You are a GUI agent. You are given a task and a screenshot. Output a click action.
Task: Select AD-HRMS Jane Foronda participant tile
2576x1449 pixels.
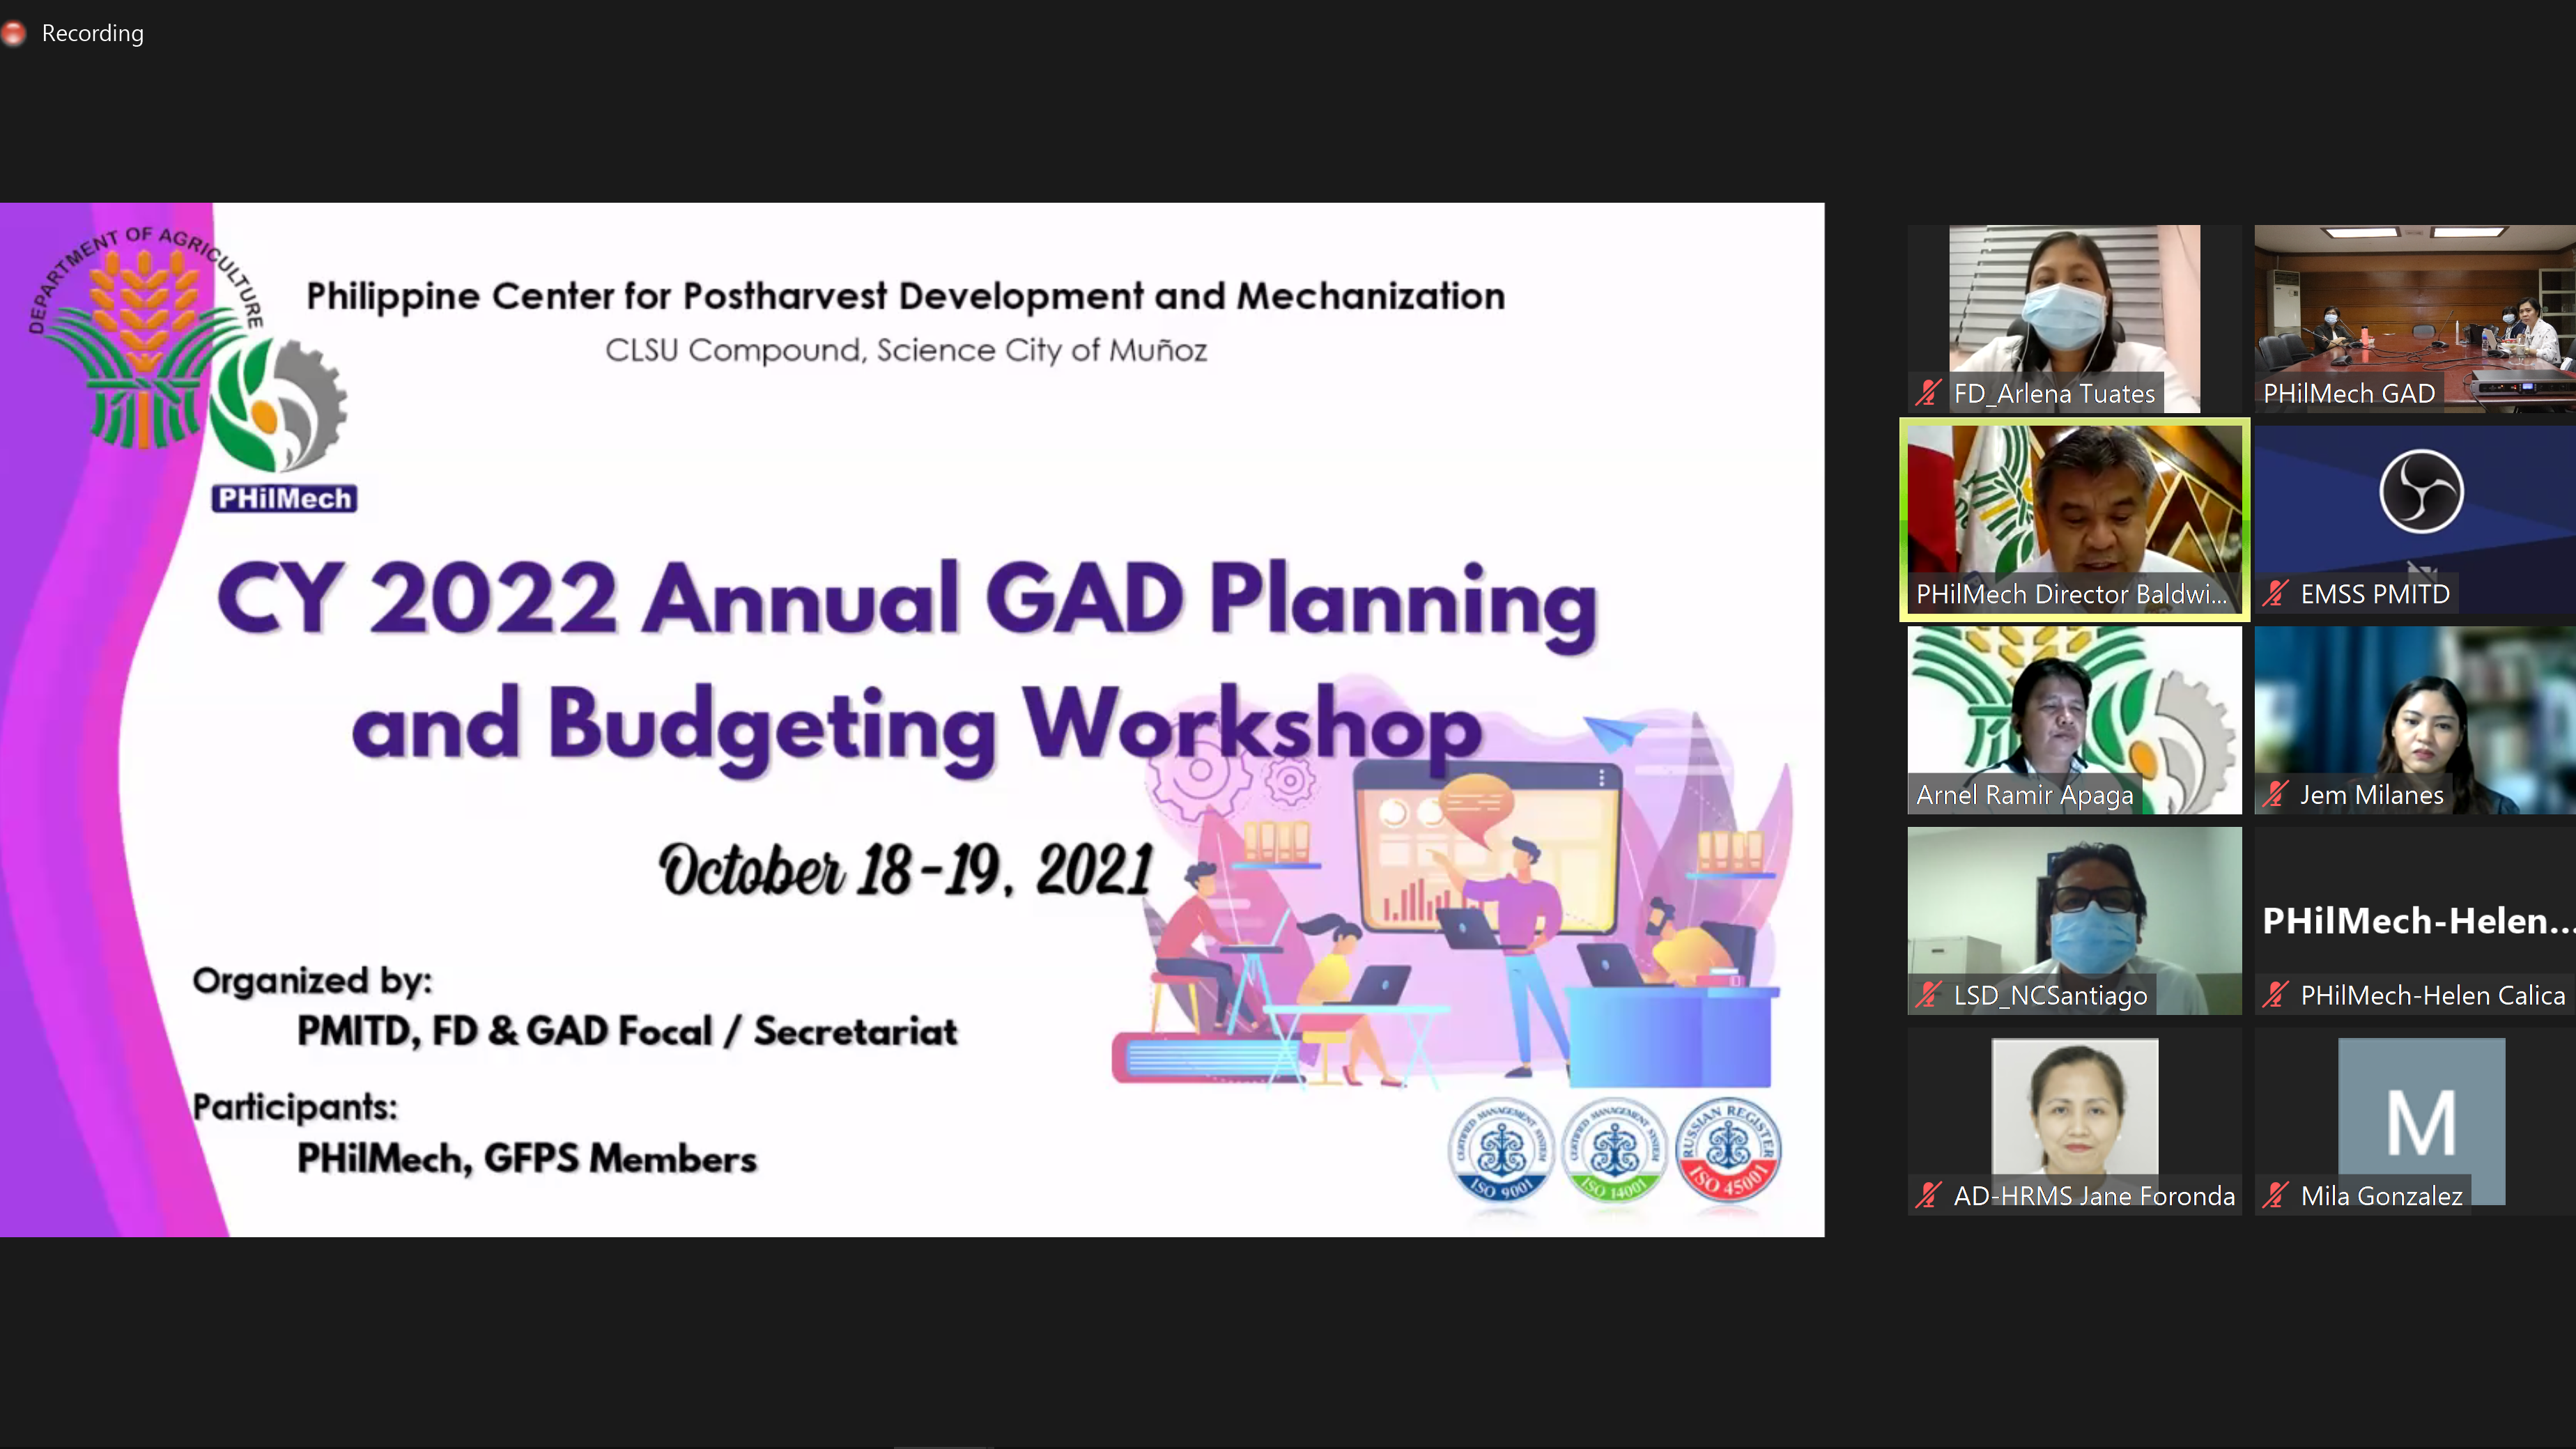click(2074, 1122)
